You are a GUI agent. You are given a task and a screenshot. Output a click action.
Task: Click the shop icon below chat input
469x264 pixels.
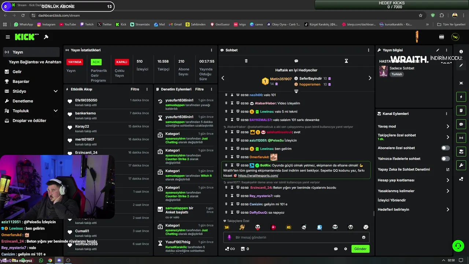[242, 249]
